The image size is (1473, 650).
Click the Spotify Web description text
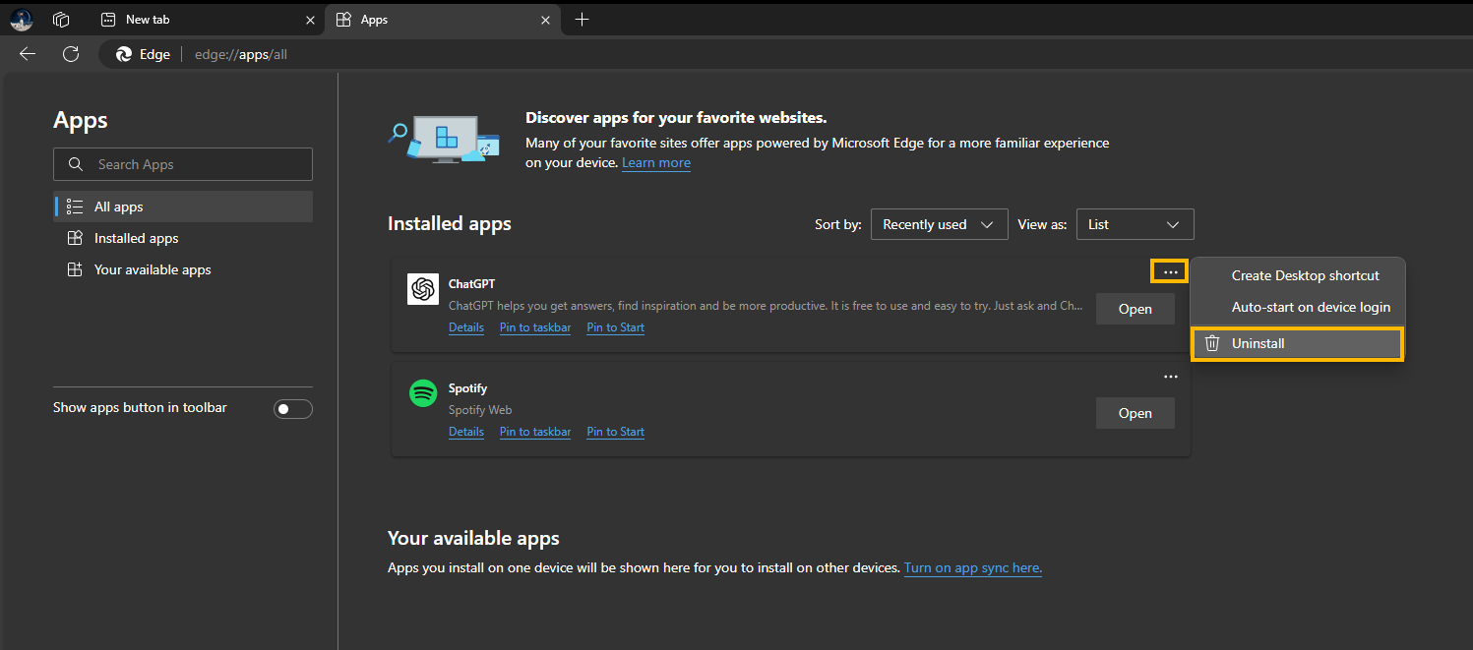(x=480, y=410)
